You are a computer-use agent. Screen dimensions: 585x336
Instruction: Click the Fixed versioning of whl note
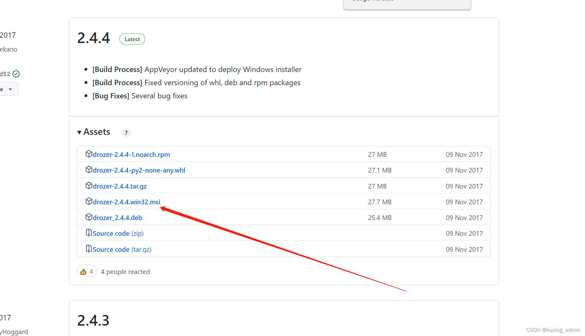(196, 83)
